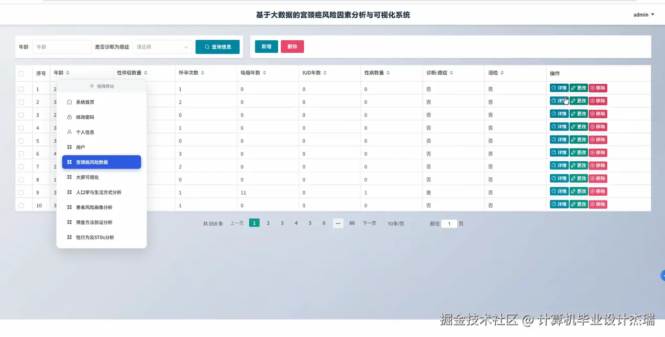Click the grid icon beside 患者风险画像分析
Screen dimensions: 665x337
pyautogui.click(x=70, y=207)
